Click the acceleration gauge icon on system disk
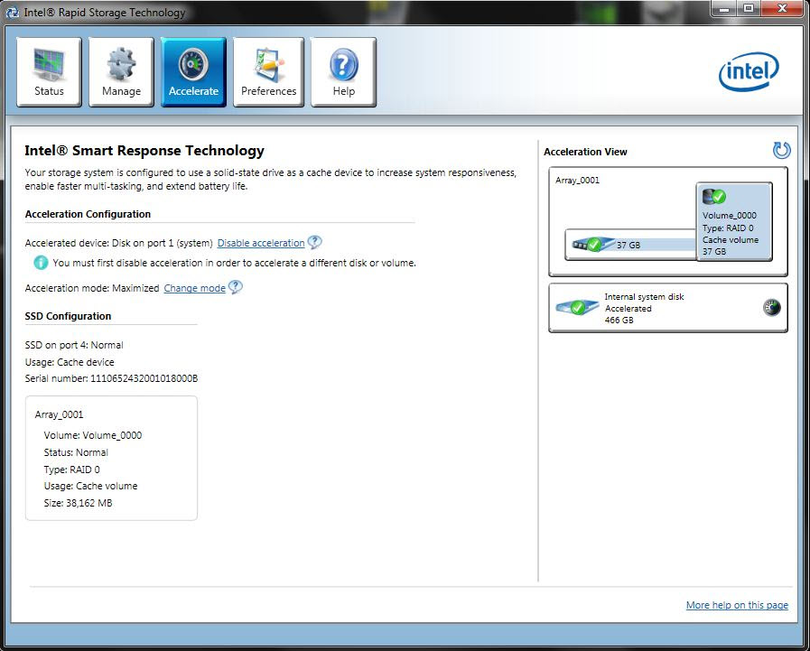The width and height of the screenshot is (810, 651). click(772, 307)
